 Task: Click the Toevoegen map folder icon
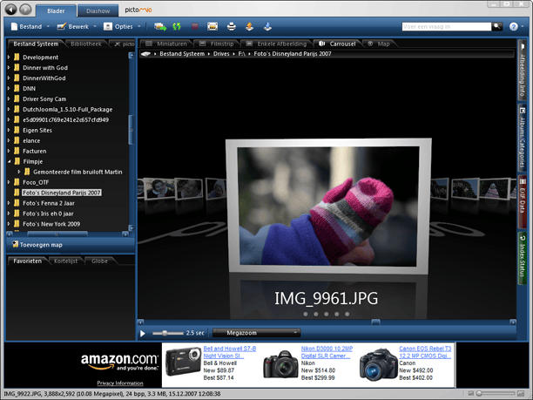(15, 244)
